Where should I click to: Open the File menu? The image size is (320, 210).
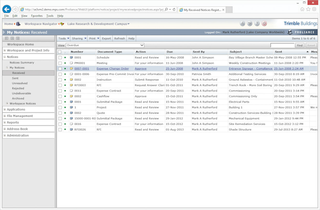tap(6, 15)
